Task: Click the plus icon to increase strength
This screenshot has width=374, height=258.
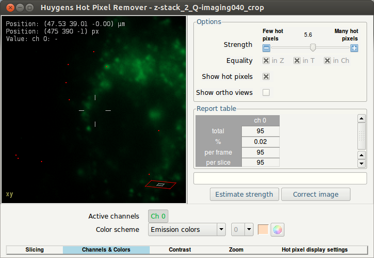Action: click(354, 48)
